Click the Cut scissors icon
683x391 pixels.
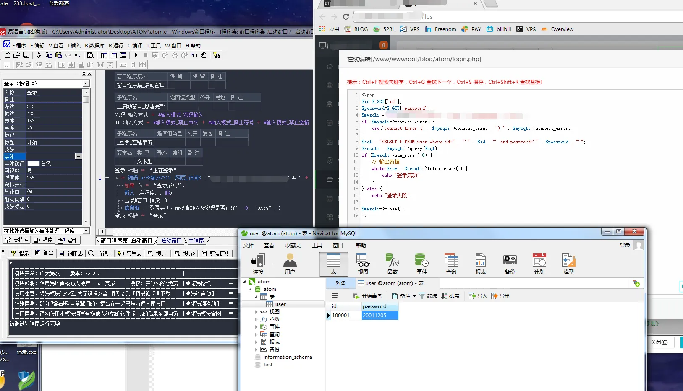(x=39, y=55)
